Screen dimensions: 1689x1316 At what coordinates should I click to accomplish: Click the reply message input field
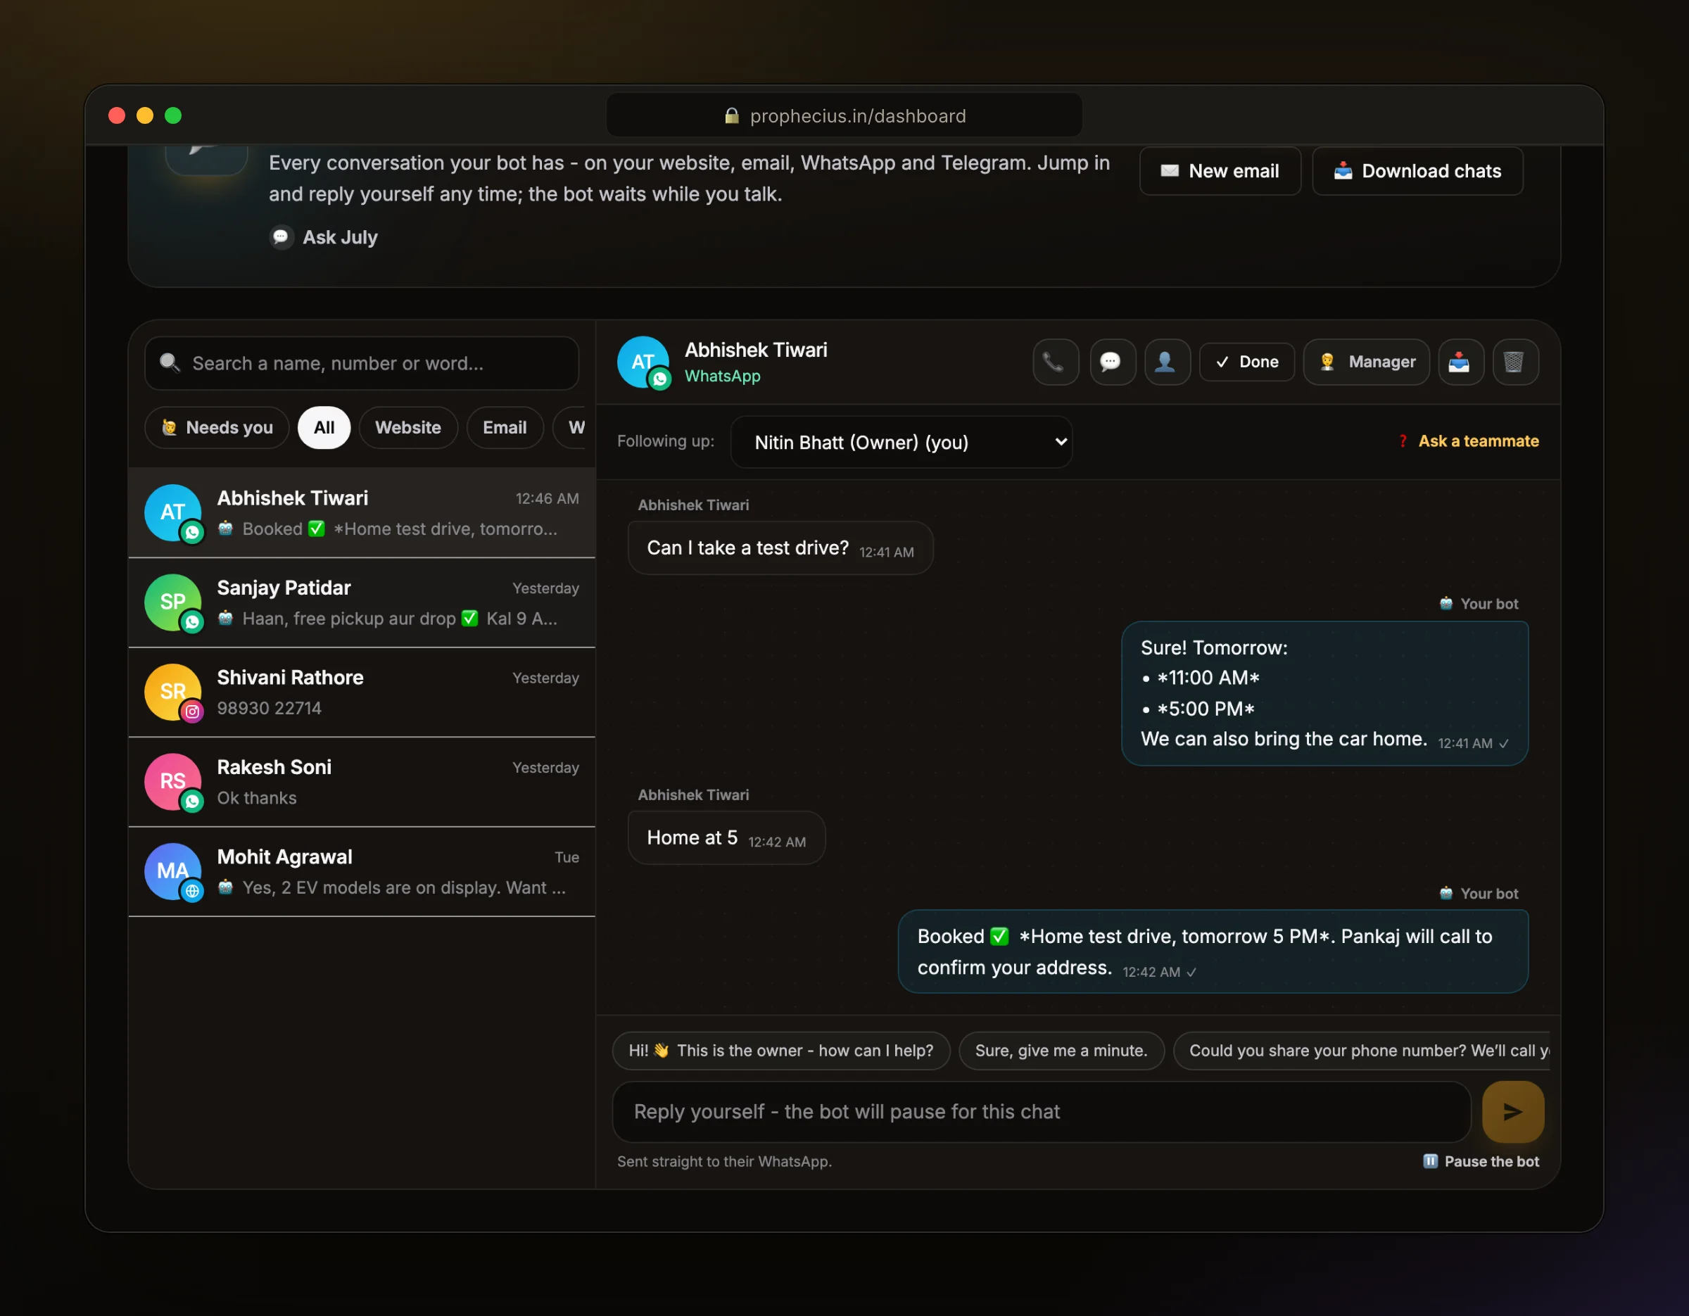click(x=1041, y=1112)
